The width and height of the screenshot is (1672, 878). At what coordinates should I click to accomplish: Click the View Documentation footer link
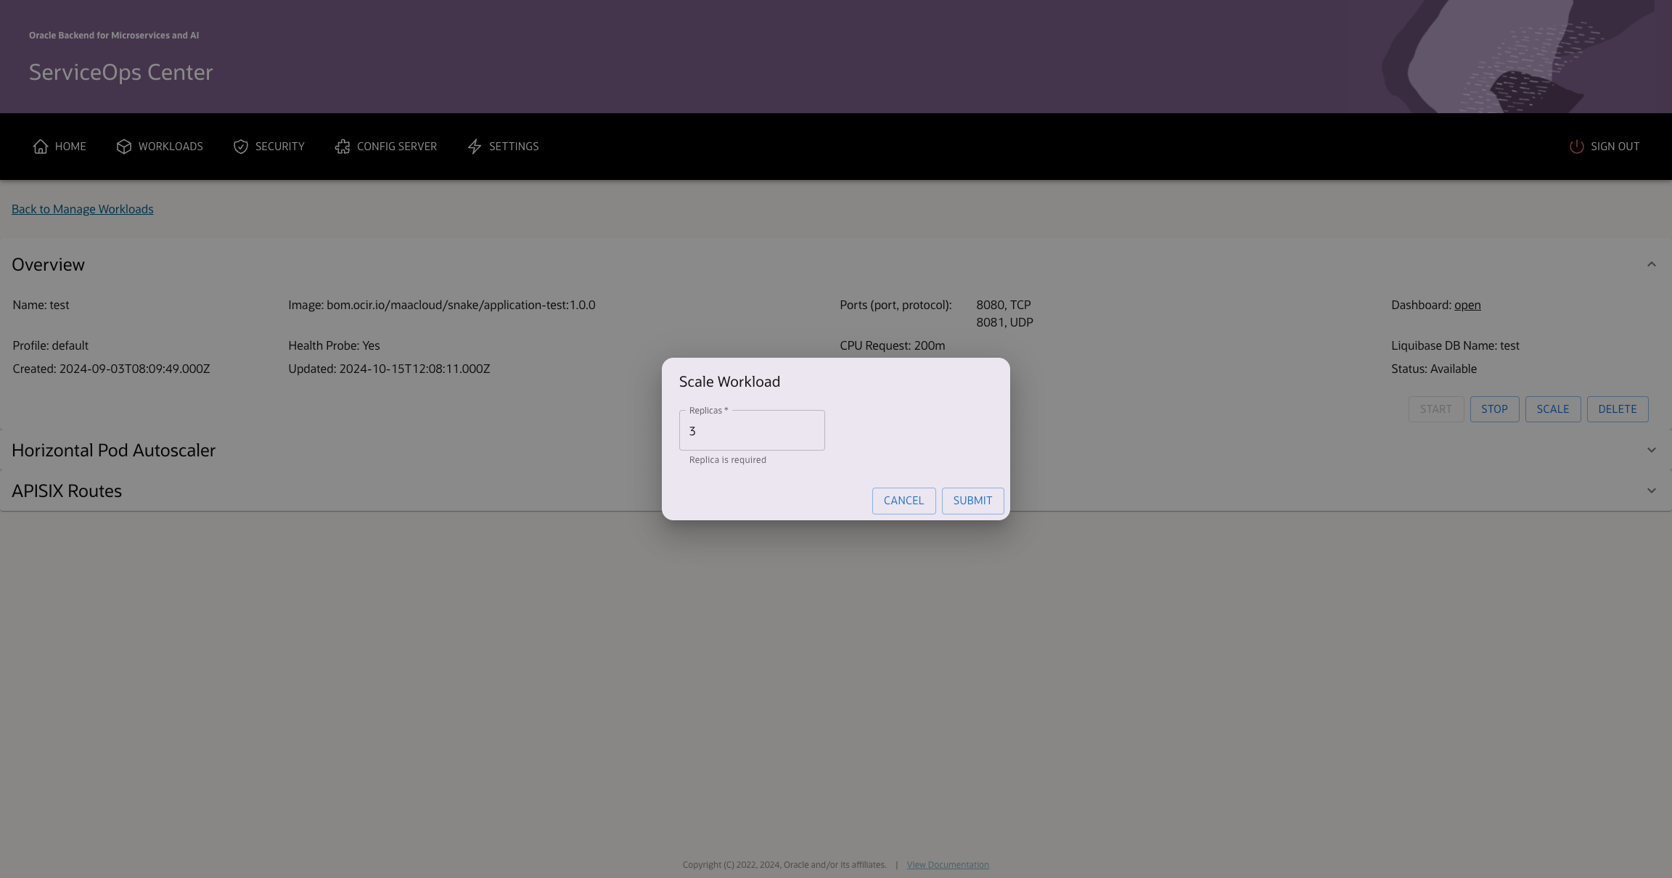948,865
